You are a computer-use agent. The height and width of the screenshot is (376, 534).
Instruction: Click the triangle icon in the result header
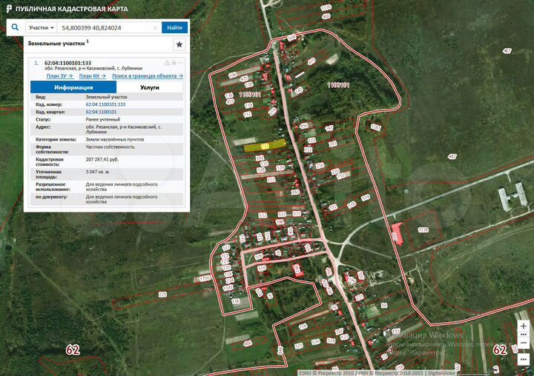[x=167, y=63]
